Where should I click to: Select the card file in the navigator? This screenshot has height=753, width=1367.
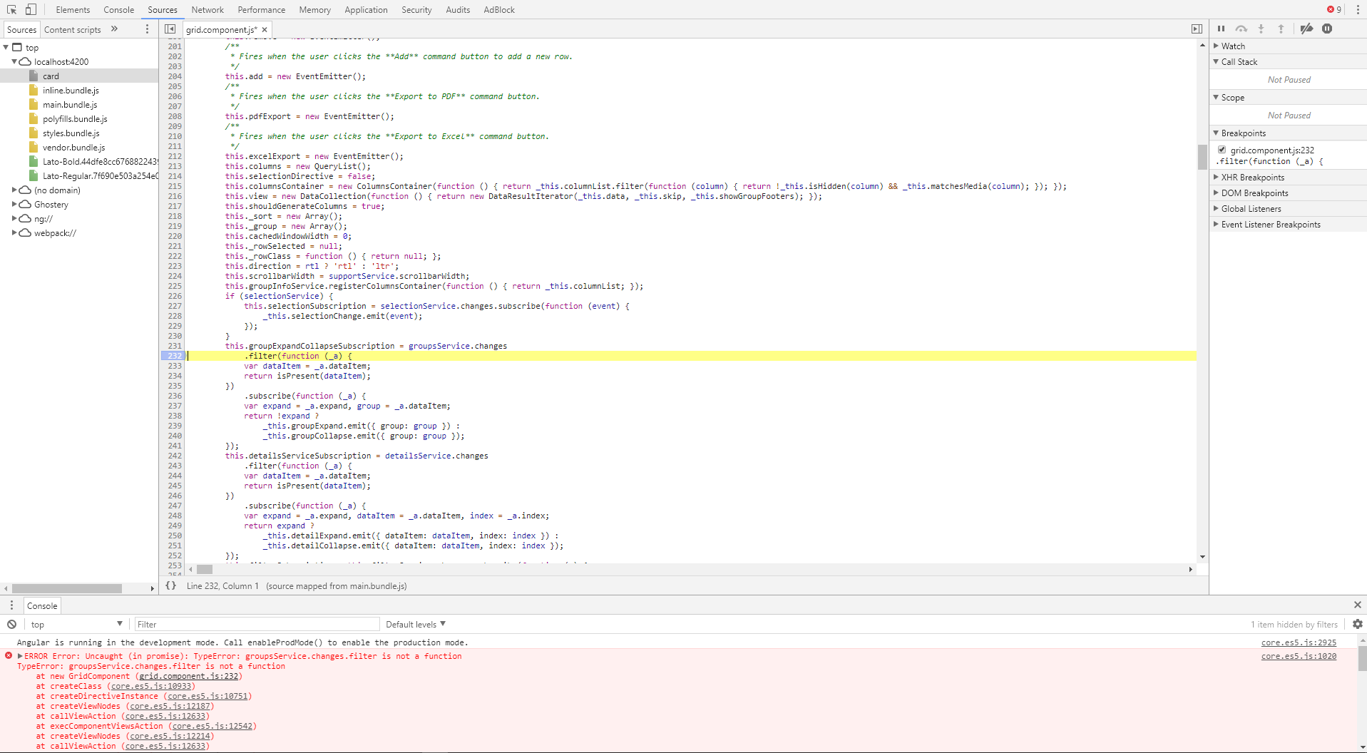(x=50, y=76)
